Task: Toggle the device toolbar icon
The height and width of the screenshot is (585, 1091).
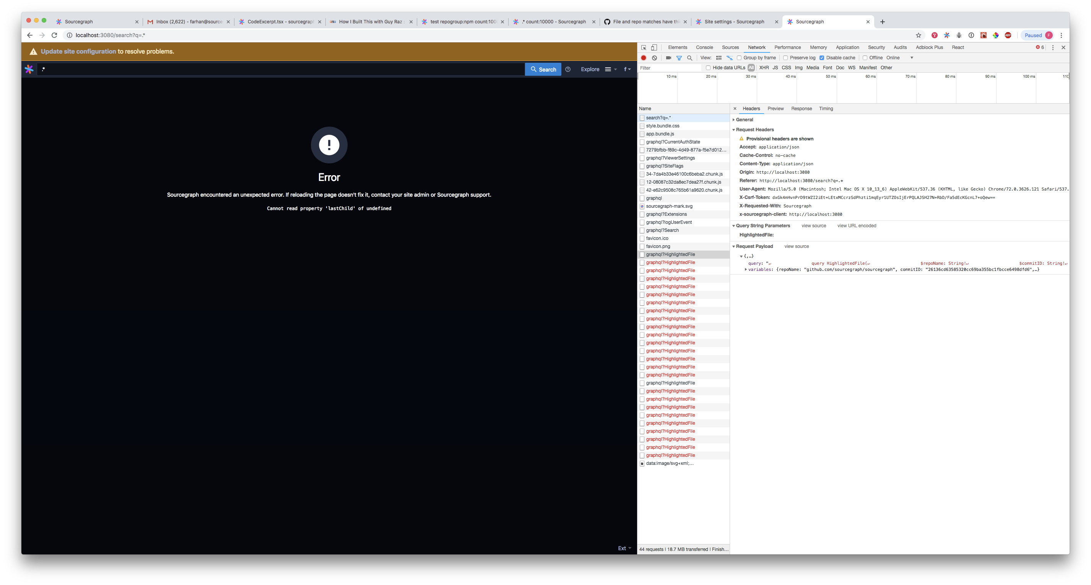Action: (654, 47)
